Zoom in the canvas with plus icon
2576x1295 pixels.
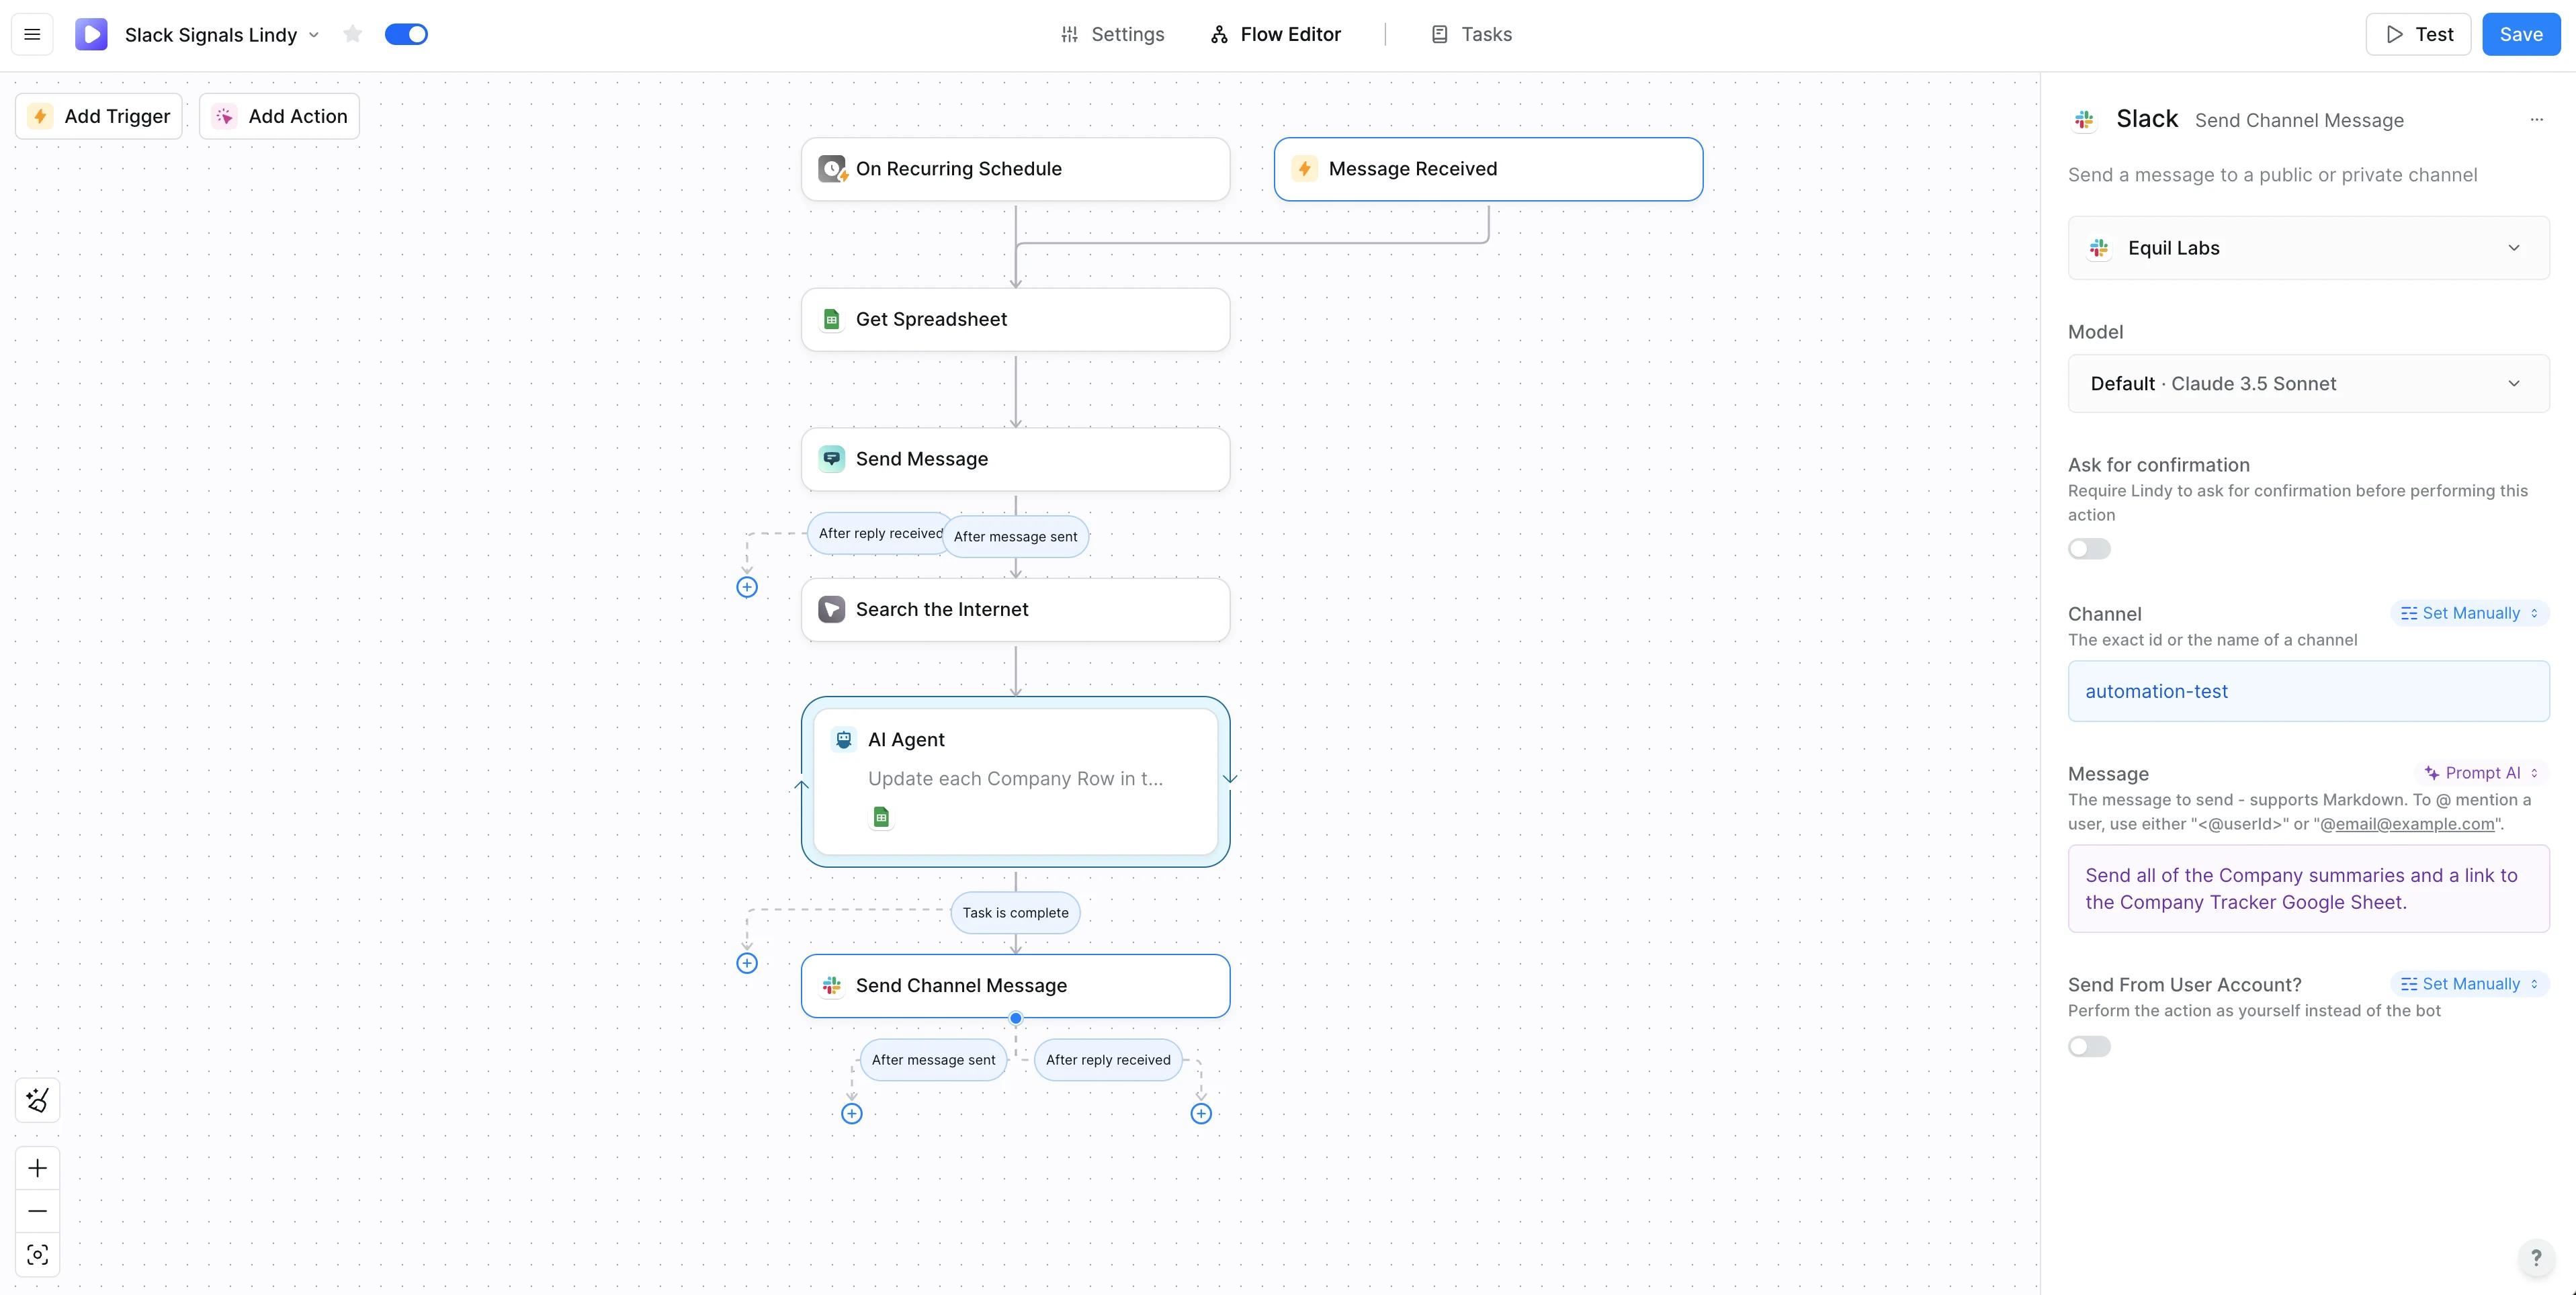click(x=38, y=1168)
